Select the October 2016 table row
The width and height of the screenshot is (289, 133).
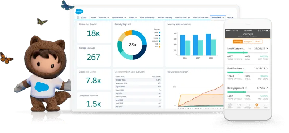[138, 80]
